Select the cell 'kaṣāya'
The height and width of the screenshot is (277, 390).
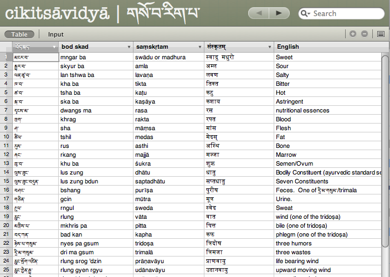pyautogui.click(x=168, y=101)
